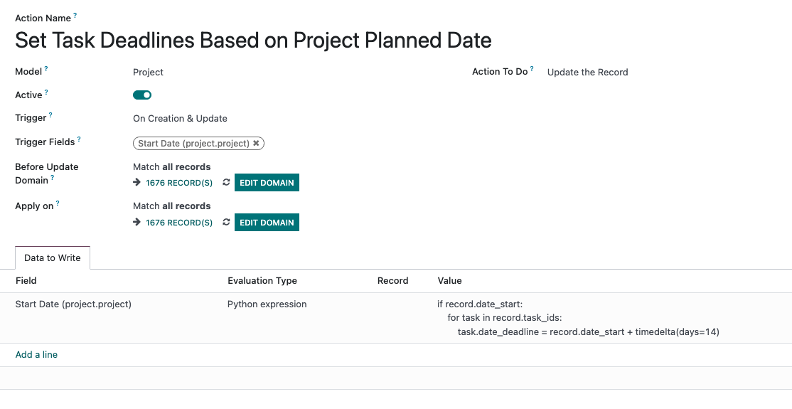Switch to the Data to Write tab
Screen dimensions: 792x409
coord(53,257)
